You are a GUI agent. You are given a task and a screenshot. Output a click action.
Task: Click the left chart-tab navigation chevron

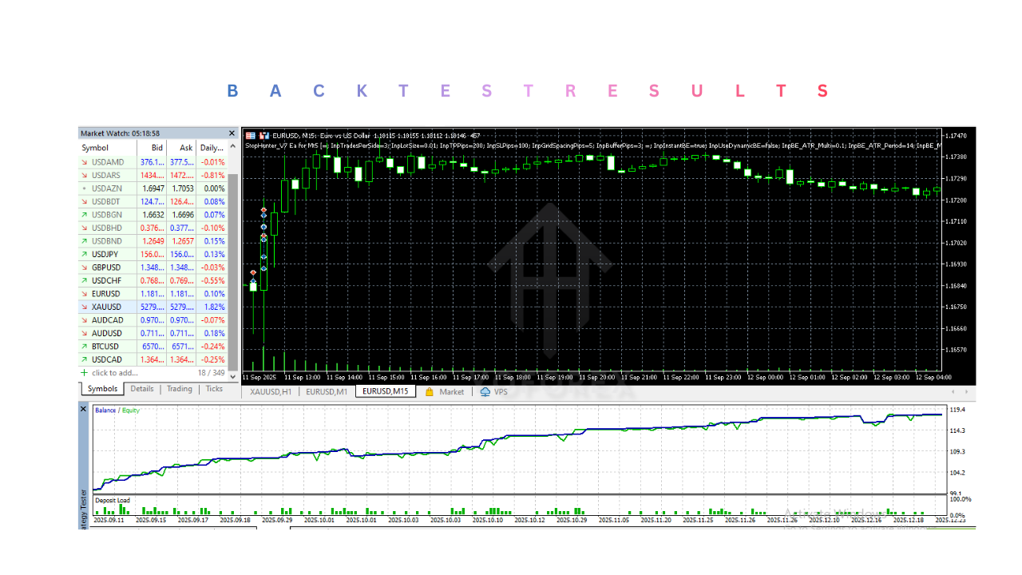click(x=952, y=391)
